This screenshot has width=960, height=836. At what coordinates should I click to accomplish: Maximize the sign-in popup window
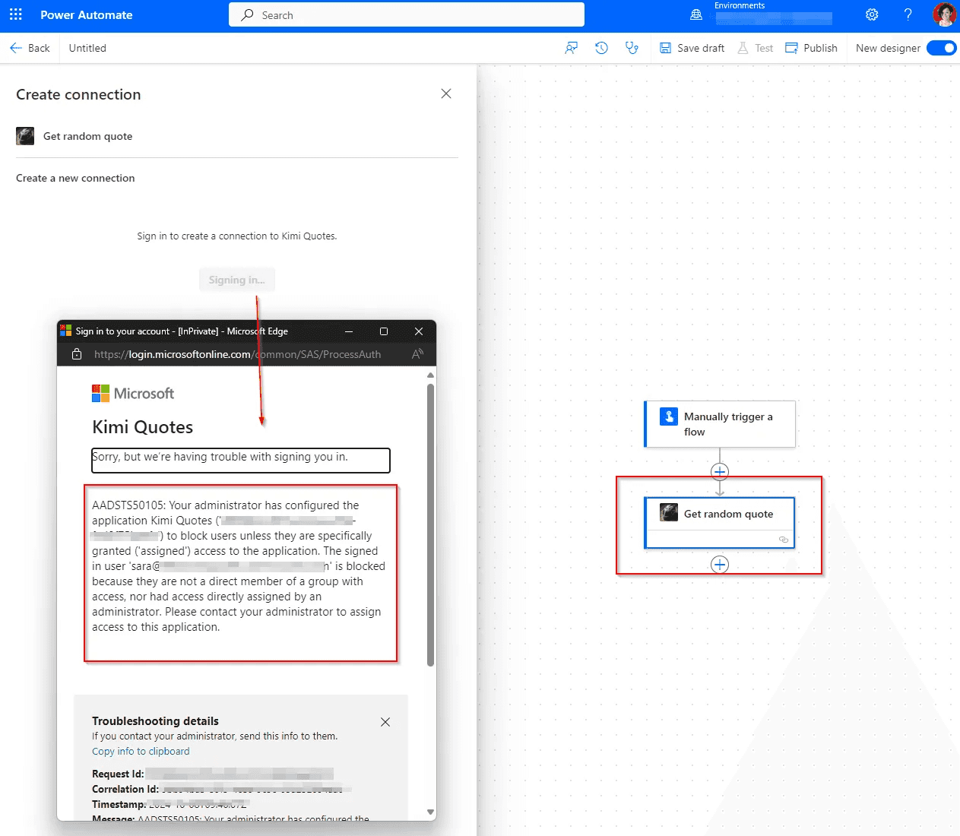coord(384,331)
